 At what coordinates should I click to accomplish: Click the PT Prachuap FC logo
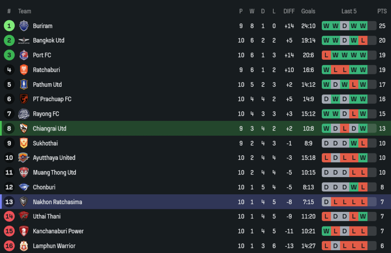24,99
